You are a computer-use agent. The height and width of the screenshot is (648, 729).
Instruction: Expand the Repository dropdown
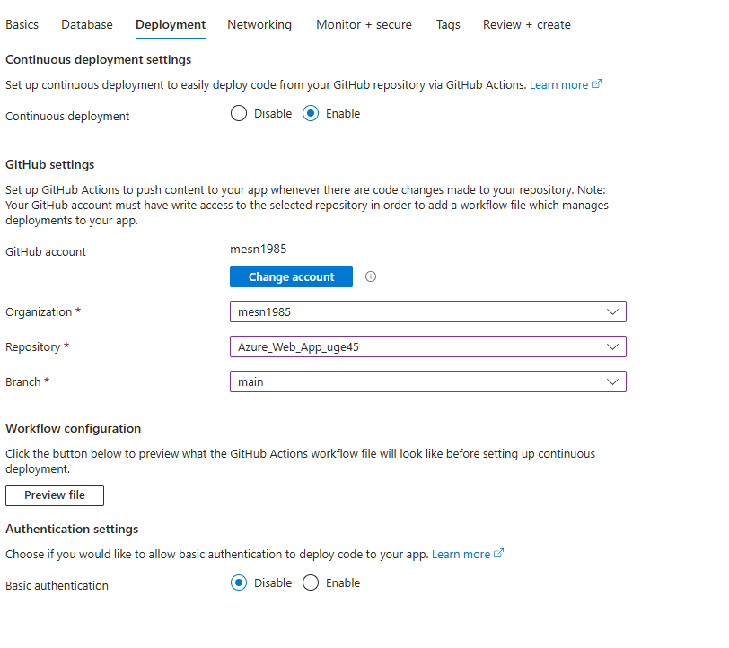point(427,346)
